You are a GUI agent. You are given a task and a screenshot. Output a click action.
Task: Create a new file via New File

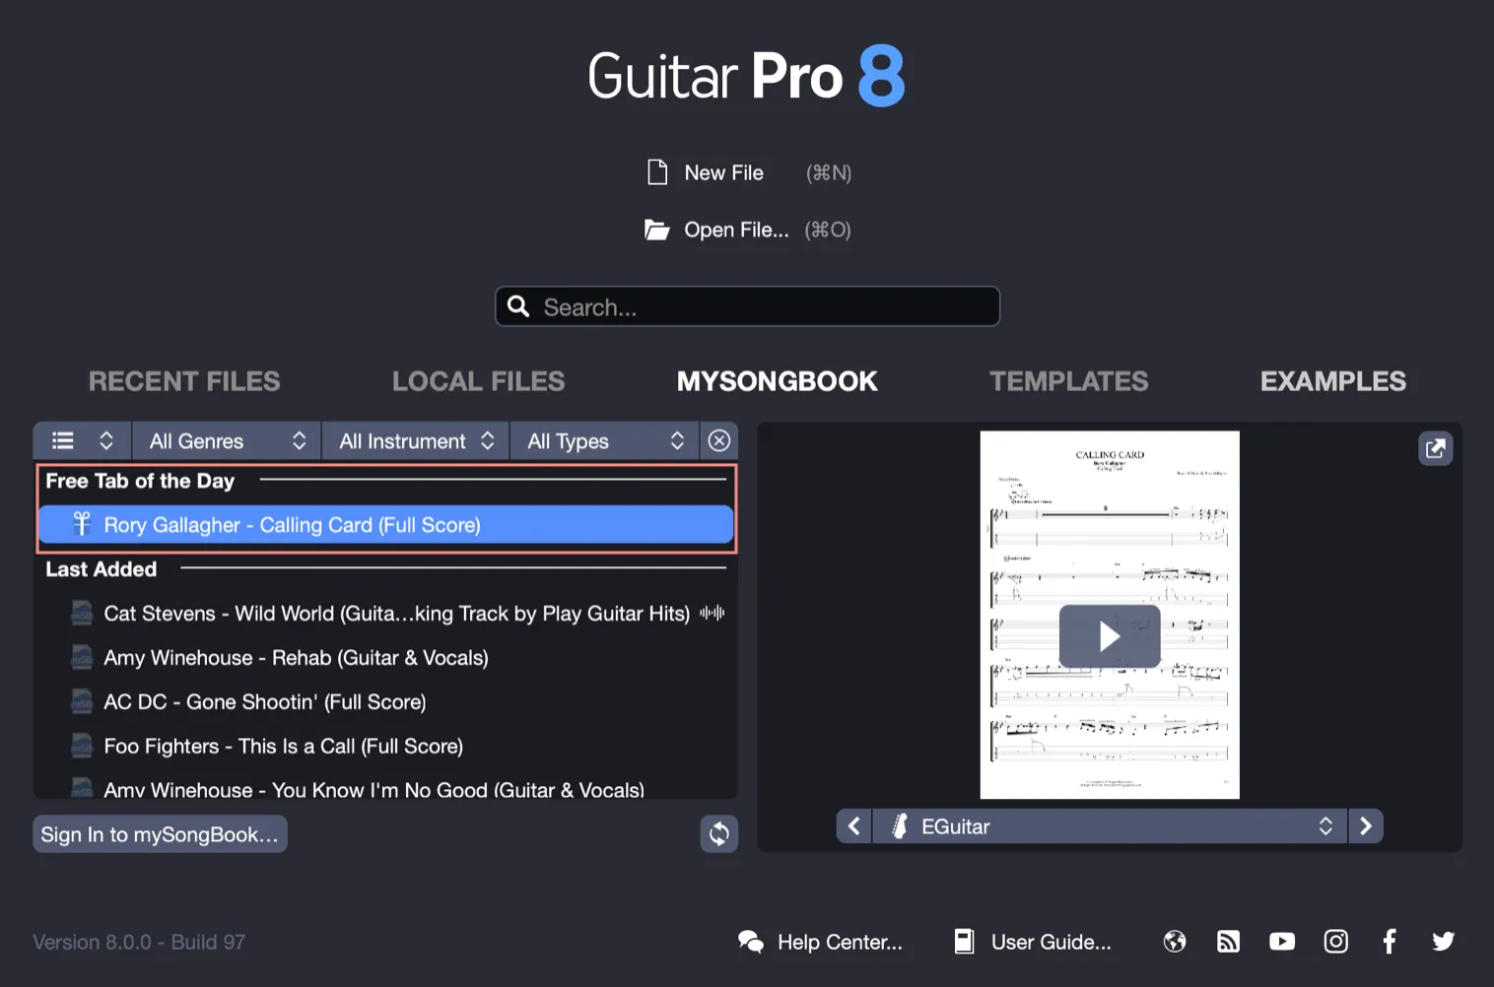coord(724,172)
